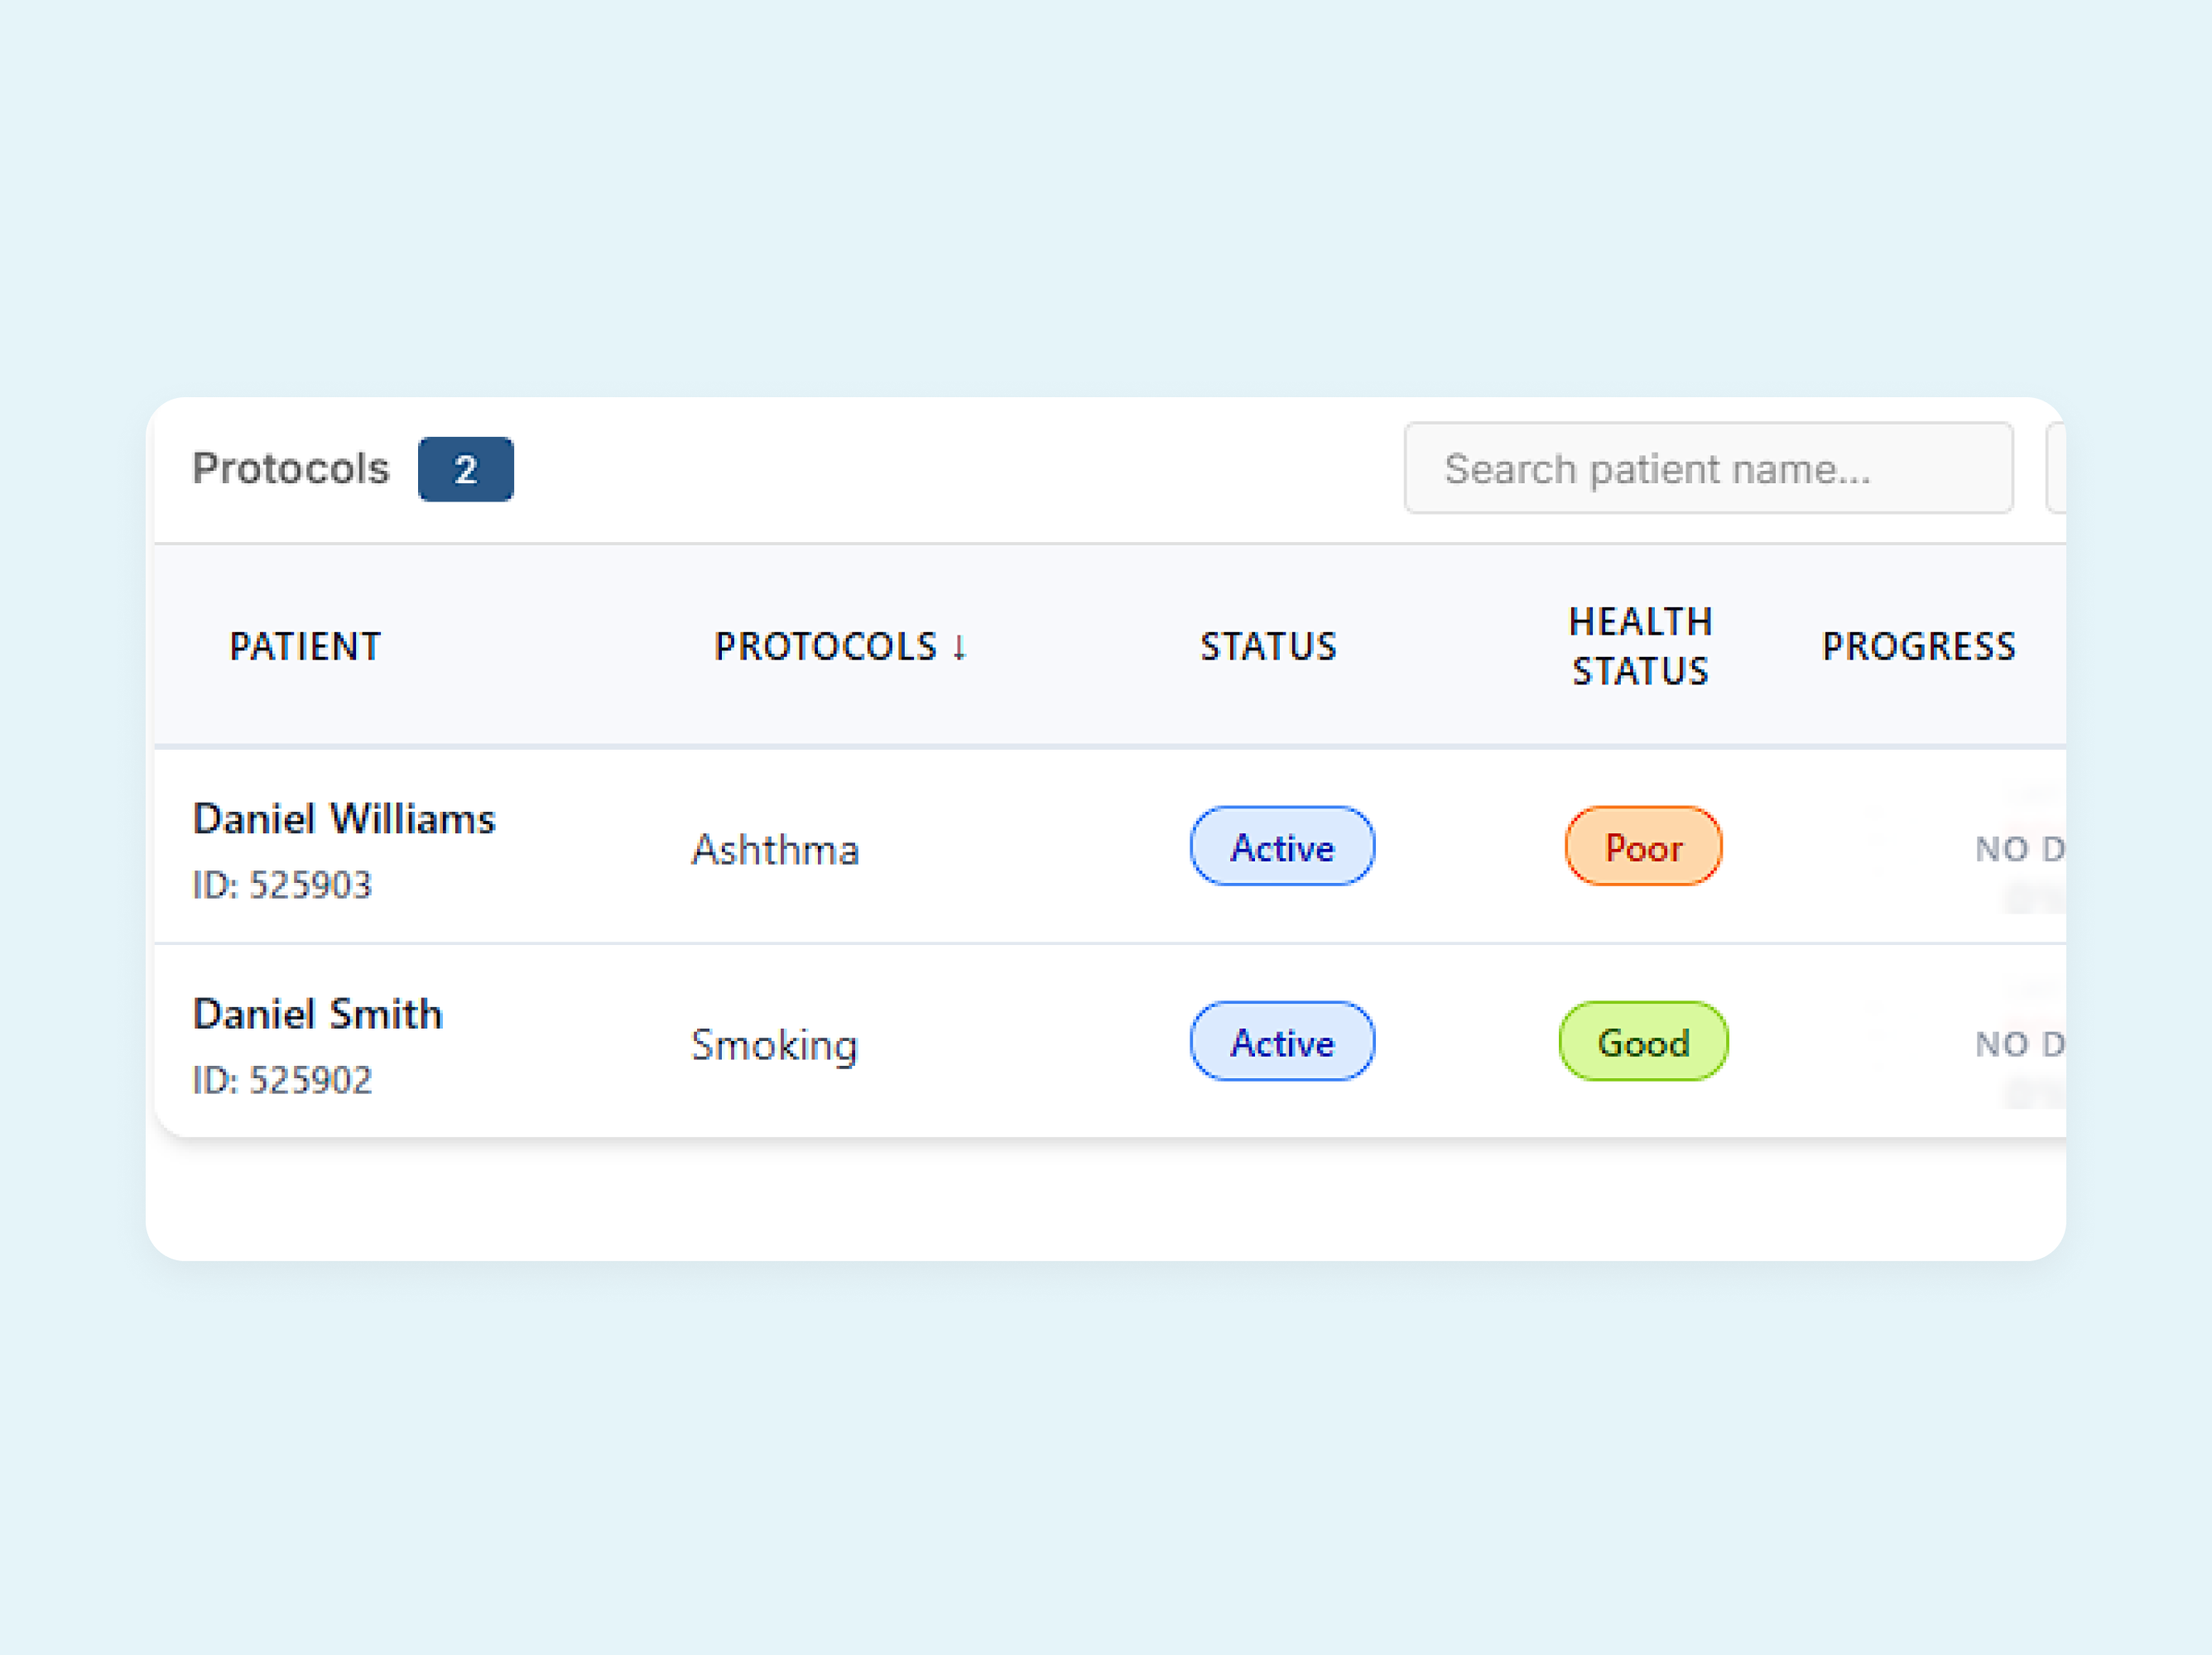
Task: Select the Smoking protocol cell
Action: [x=774, y=1045]
